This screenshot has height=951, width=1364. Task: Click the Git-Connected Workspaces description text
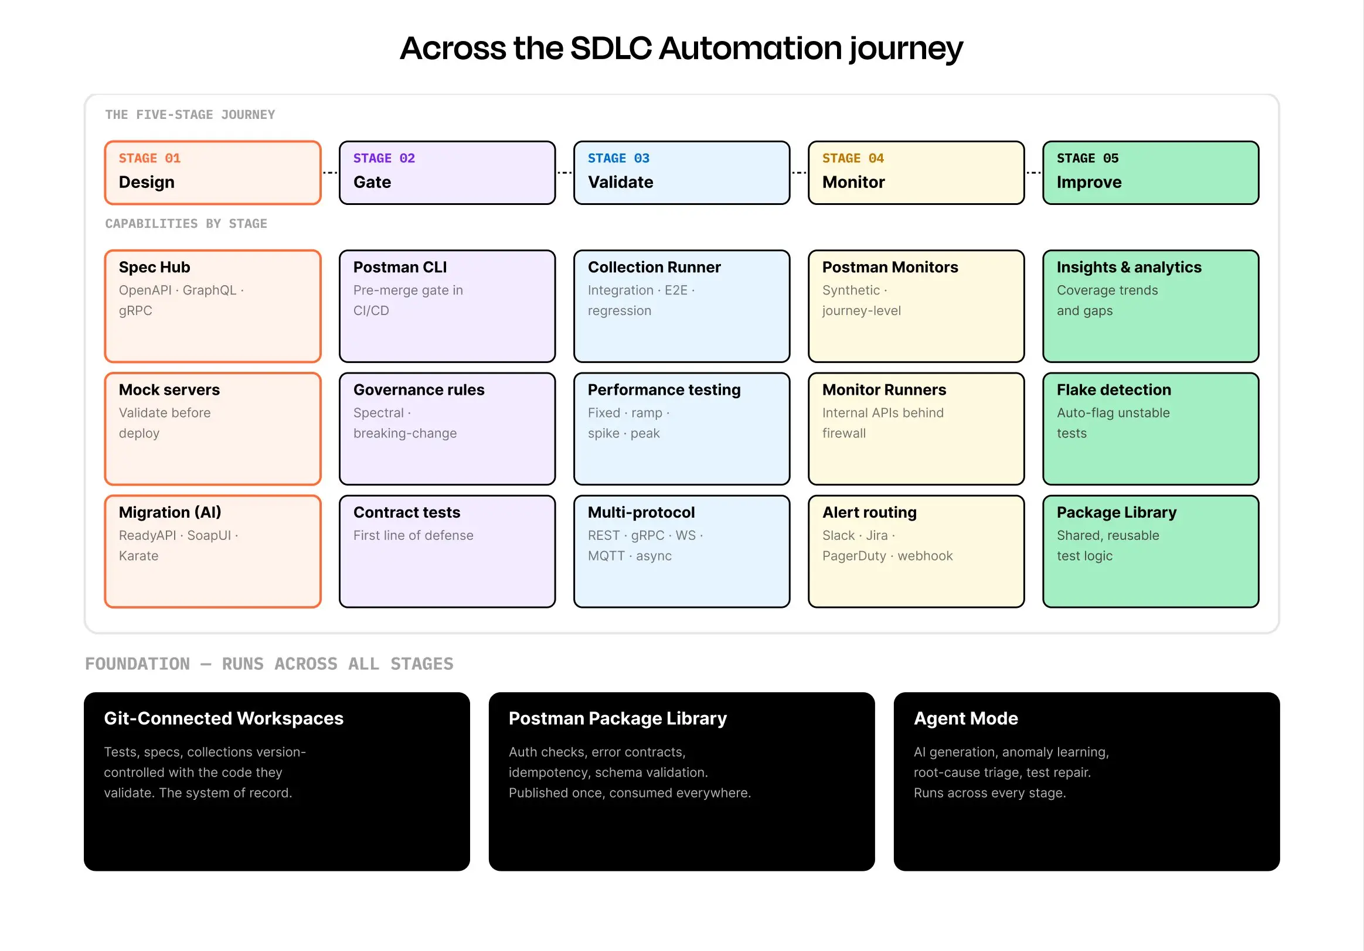tap(205, 772)
